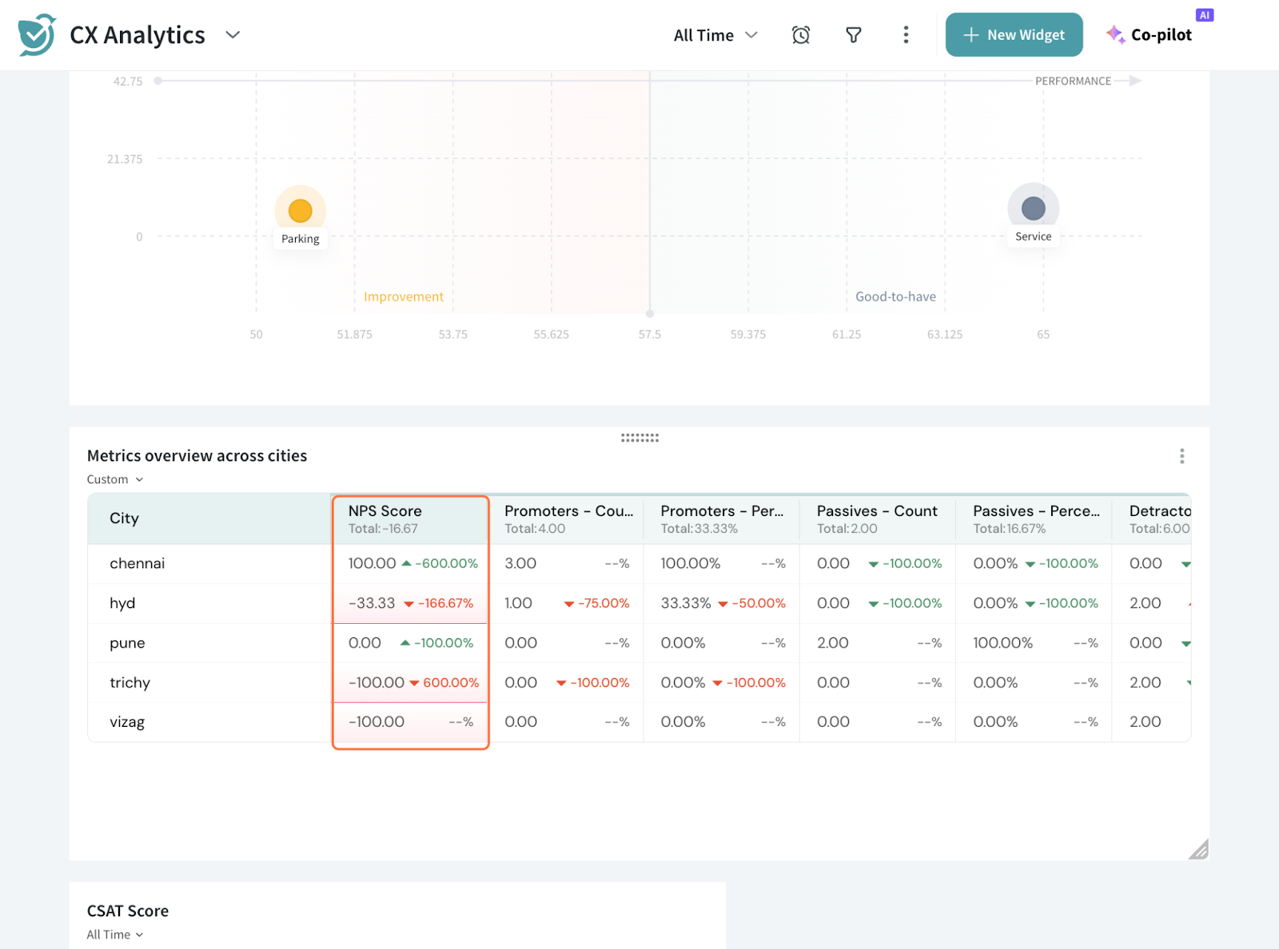The image size is (1279, 949).
Task: Click the City column header
Action: tap(125, 518)
